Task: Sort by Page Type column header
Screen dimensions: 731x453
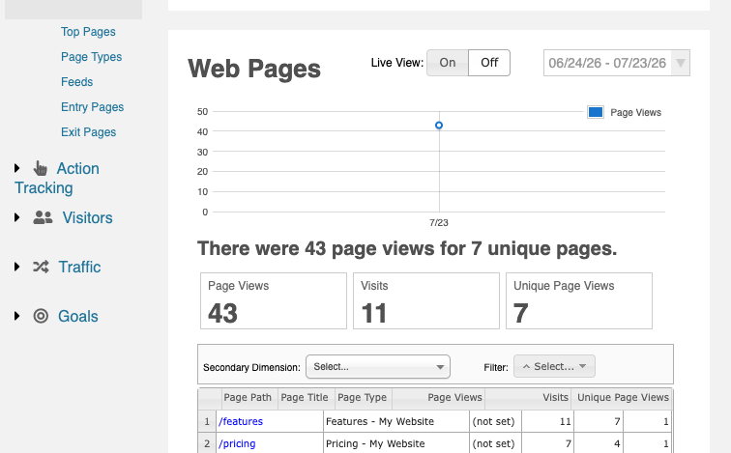Action: click(364, 398)
